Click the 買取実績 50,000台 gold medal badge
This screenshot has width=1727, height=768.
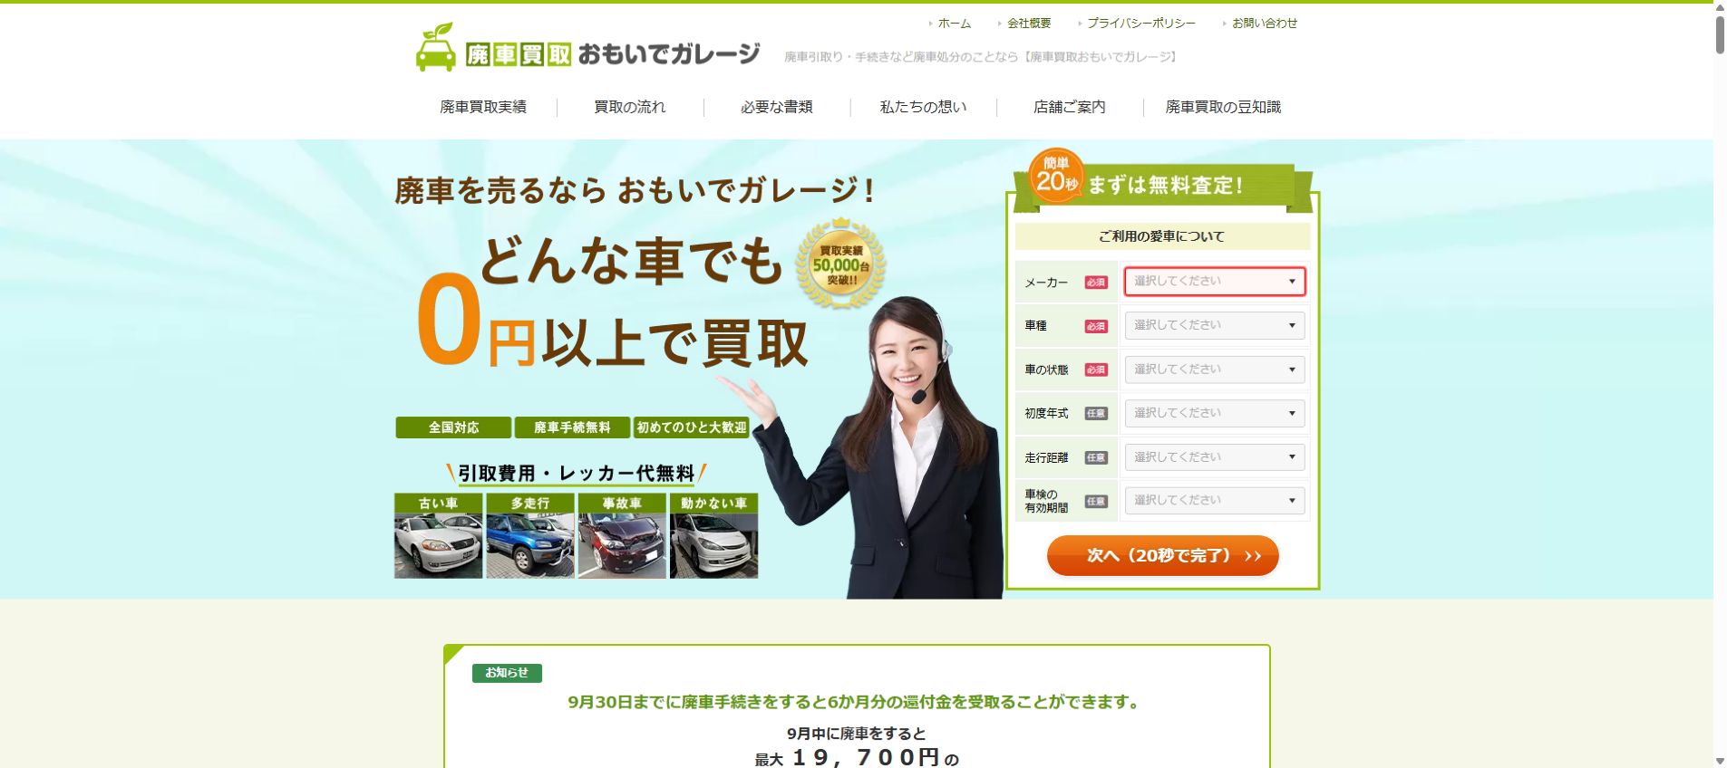coord(840,264)
